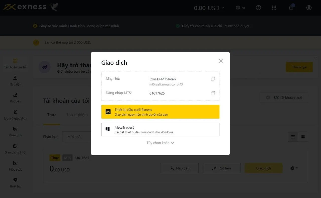321x198 pixels.
Task: Switch accounts to grid view
Action: 303,137
